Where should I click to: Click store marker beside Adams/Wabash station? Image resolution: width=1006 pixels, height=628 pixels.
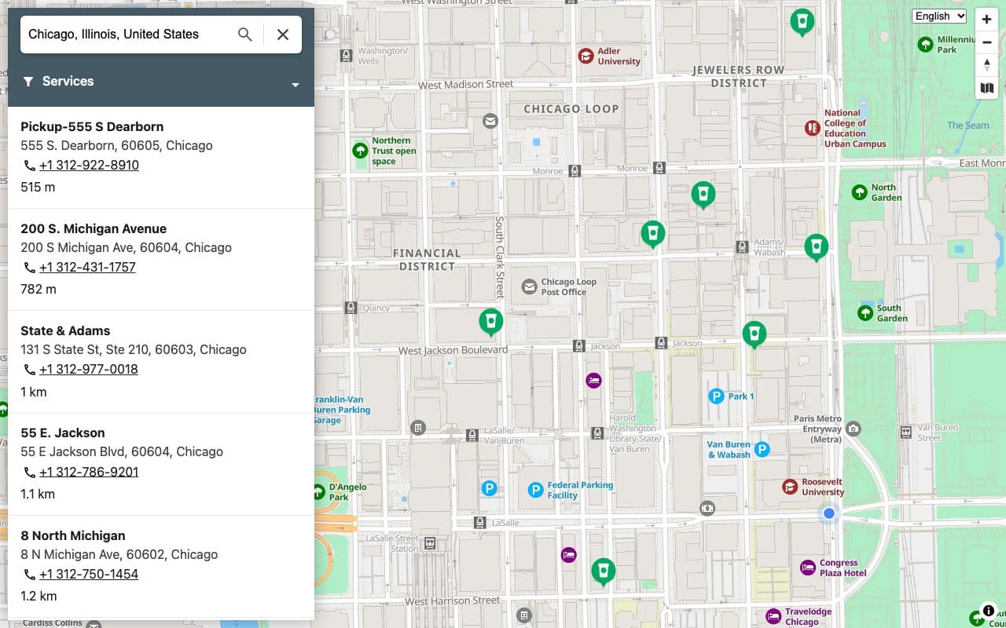pos(817,247)
